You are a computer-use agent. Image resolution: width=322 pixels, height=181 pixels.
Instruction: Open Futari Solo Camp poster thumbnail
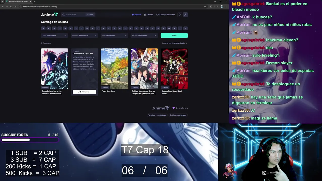pos(114,69)
